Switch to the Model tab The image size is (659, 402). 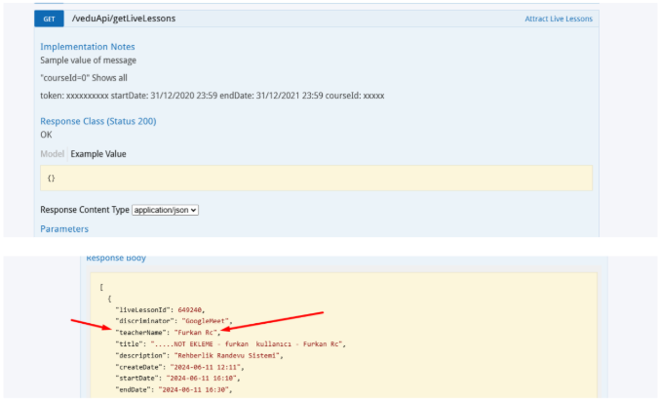[52, 154]
